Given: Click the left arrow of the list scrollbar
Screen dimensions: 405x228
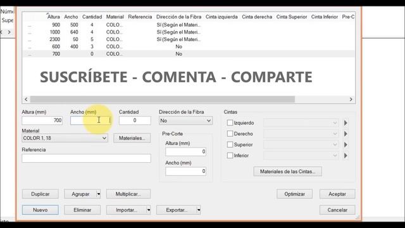Looking at the screenshot, I should click(26, 99).
